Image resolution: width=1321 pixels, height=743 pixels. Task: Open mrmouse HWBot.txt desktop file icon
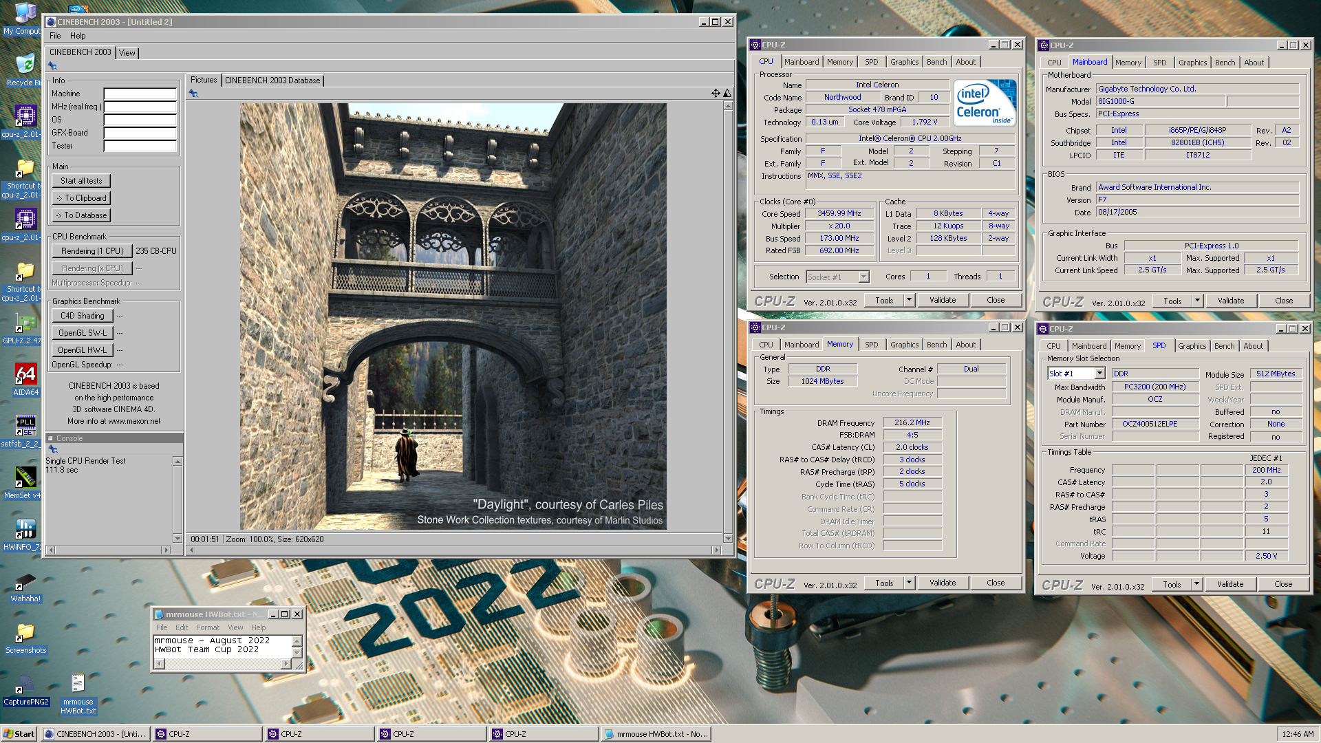point(78,693)
